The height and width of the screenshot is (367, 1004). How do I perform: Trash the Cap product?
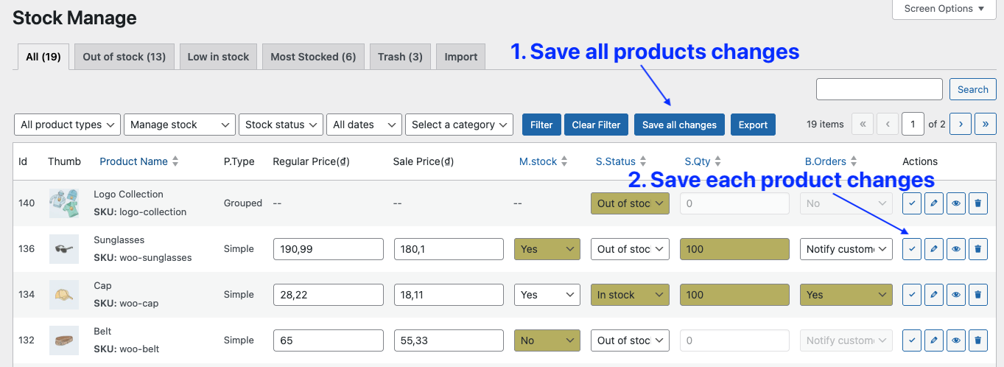point(977,295)
